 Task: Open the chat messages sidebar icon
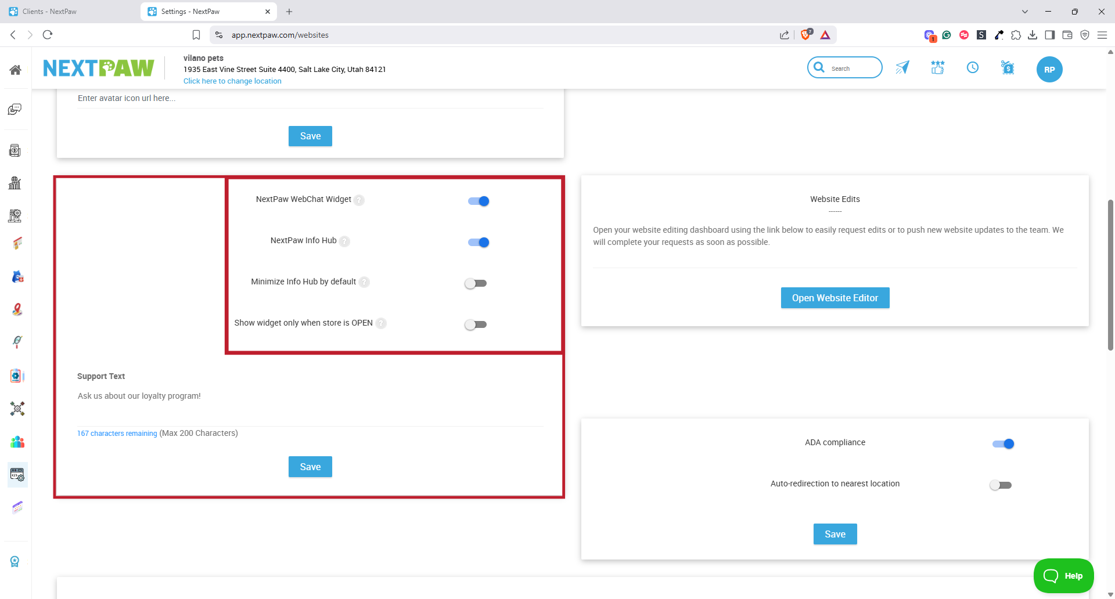click(x=15, y=109)
